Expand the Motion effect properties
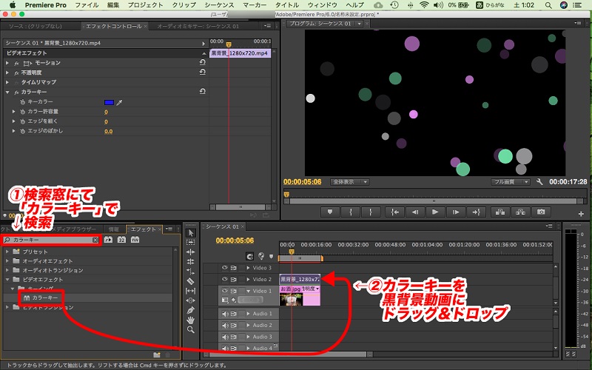The image size is (592, 370). [x=7, y=63]
